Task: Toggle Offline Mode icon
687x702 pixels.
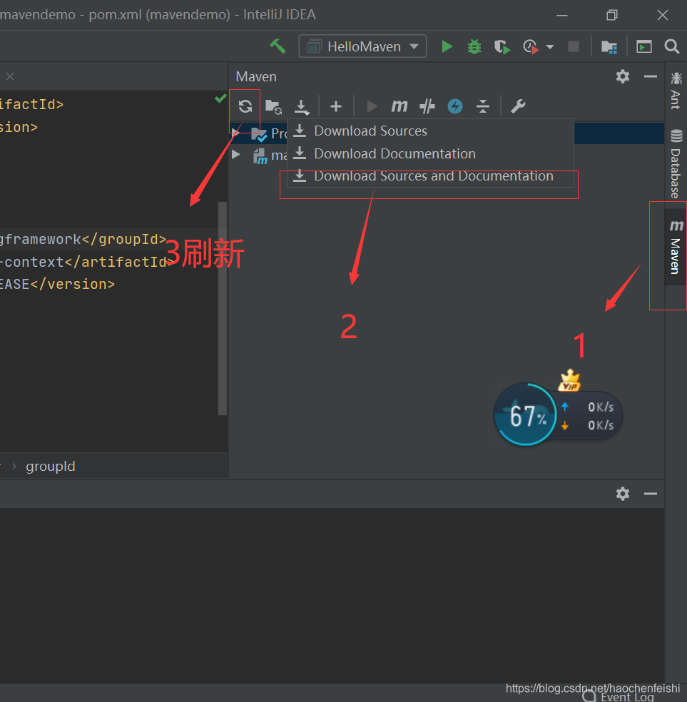Action: [x=427, y=106]
